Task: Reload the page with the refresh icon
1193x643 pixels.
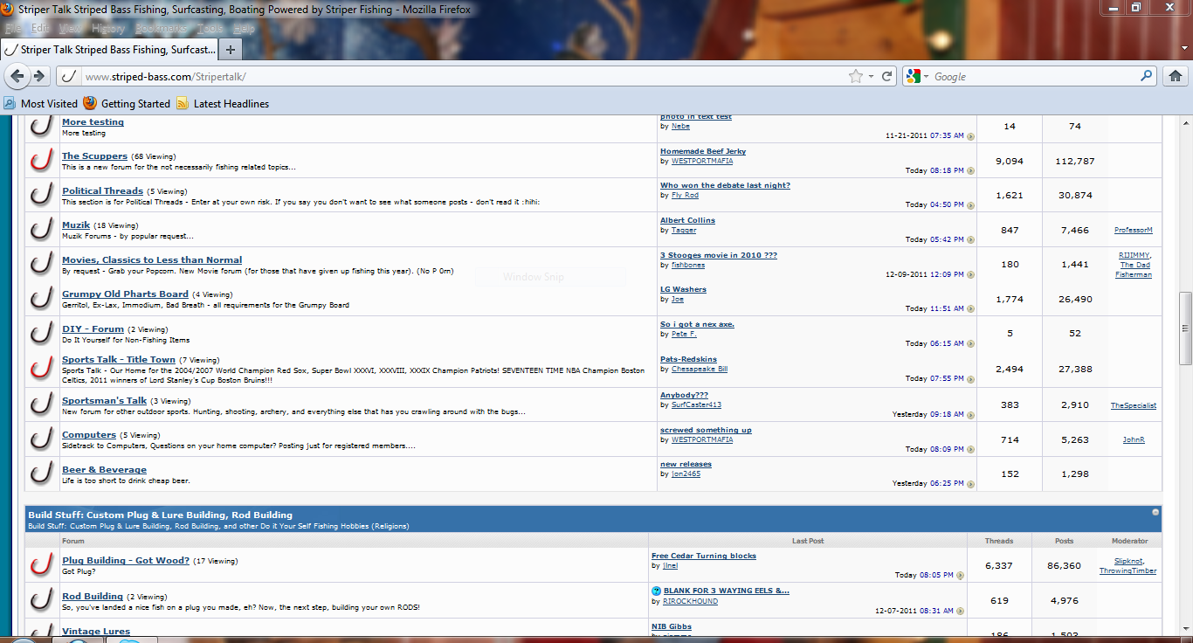Action: tap(887, 76)
